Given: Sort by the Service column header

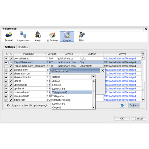Looking at the screenshot, I should click(x=69, y=54).
